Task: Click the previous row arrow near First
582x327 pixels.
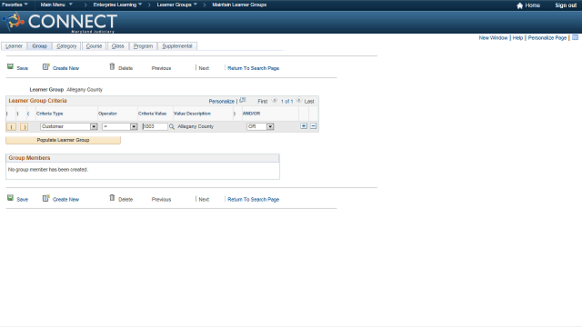Action: click(x=275, y=100)
